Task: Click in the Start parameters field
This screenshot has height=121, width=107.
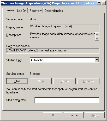Action: 67,100
